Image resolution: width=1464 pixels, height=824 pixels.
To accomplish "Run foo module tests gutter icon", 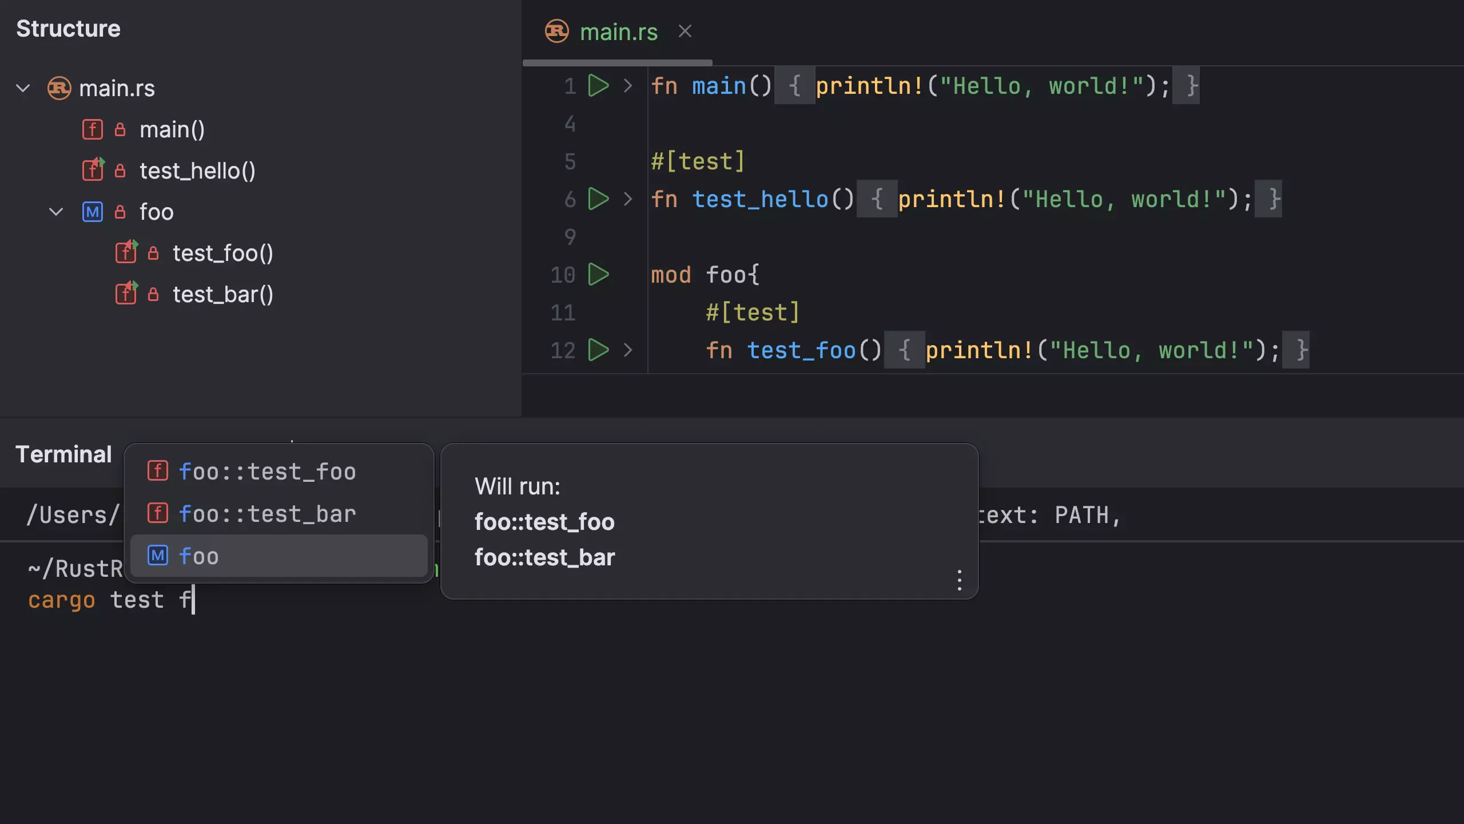I will [598, 275].
